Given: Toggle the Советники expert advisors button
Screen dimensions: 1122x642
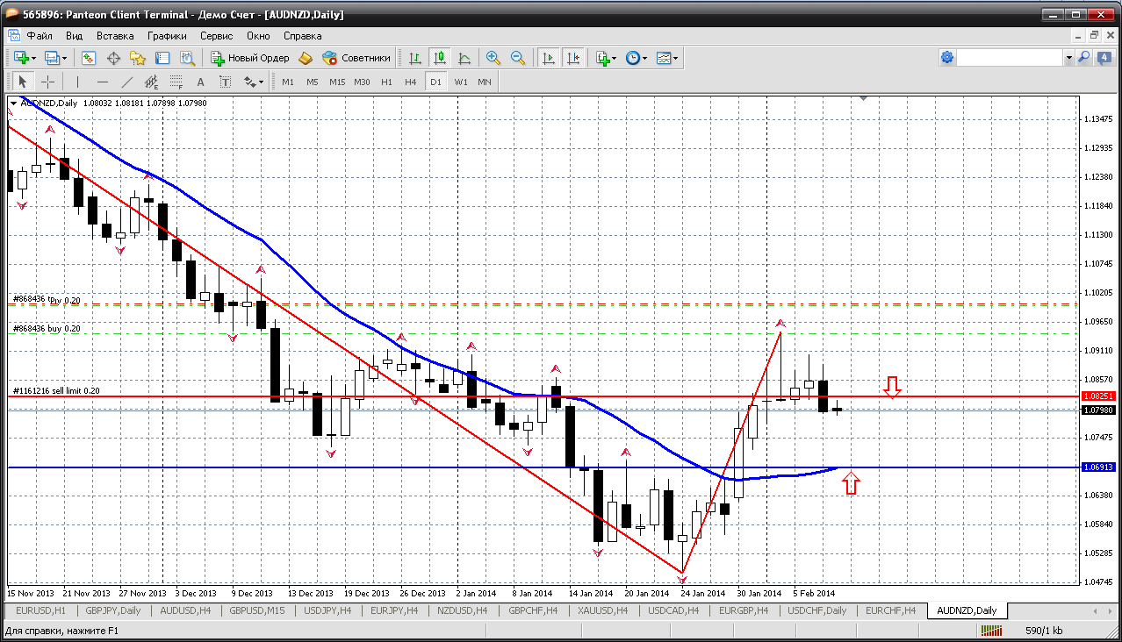Looking at the screenshot, I should click(356, 58).
